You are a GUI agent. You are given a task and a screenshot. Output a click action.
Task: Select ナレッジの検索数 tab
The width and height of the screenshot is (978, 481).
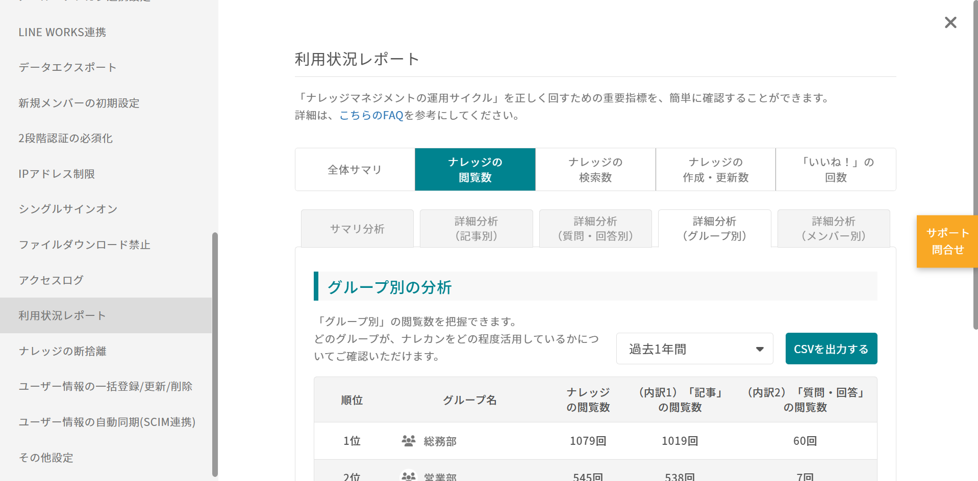pyautogui.click(x=595, y=170)
